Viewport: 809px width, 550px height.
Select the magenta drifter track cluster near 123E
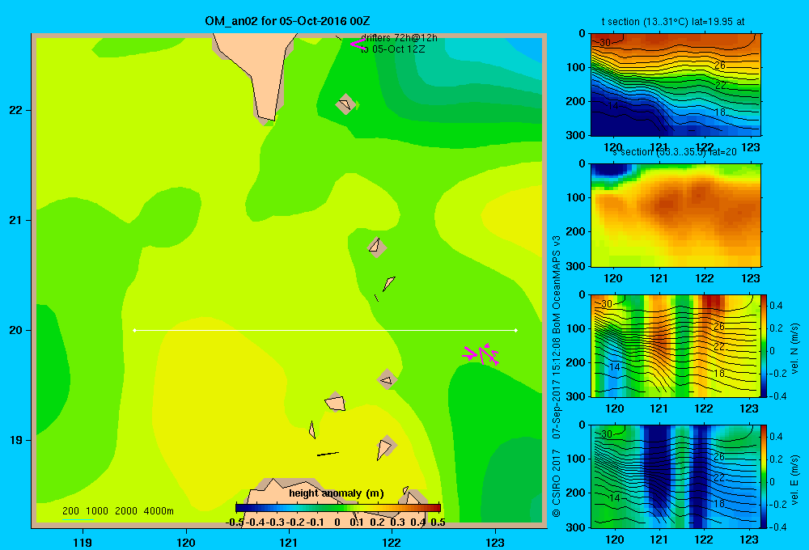[481, 354]
